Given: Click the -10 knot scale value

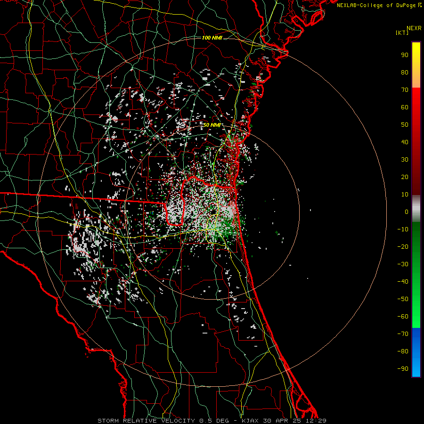Looking at the screenshot, I should pyautogui.click(x=403, y=229).
